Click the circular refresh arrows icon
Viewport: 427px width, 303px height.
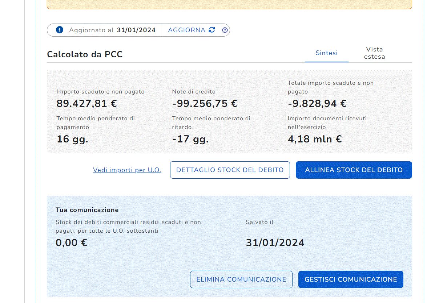[212, 30]
